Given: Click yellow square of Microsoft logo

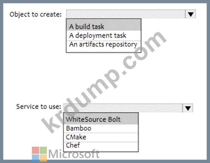Looking at the screenshot, I should point(43,158).
